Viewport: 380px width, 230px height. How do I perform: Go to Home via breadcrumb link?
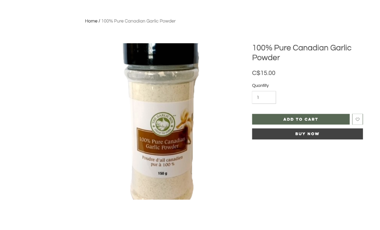(x=91, y=21)
